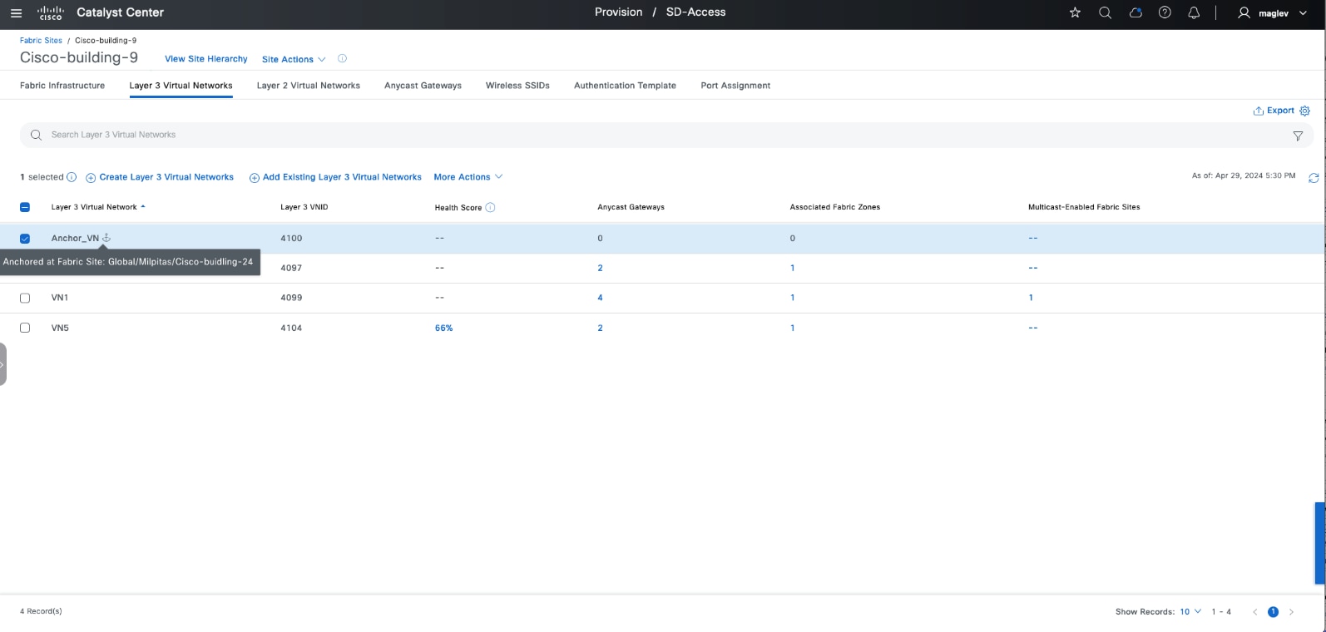Open View Site Hierarchy link
The width and height of the screenshot is (1326, 632).
[x=205, y=59]
